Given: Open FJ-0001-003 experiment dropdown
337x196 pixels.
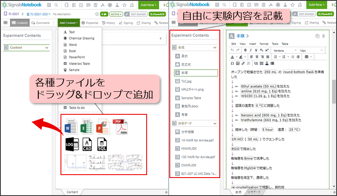Looking at the screenshot, I should (x=39, y=14).
